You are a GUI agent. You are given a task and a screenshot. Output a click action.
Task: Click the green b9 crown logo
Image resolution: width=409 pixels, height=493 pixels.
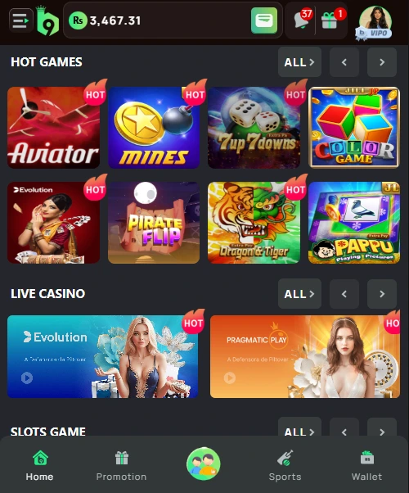pos(47,20)
